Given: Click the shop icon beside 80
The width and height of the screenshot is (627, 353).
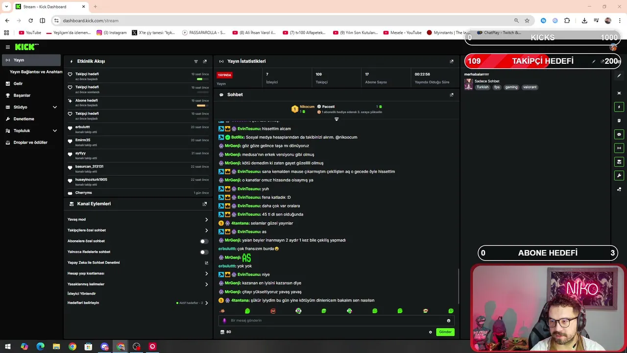Looking at the screenshot, I should pos(222,332).
